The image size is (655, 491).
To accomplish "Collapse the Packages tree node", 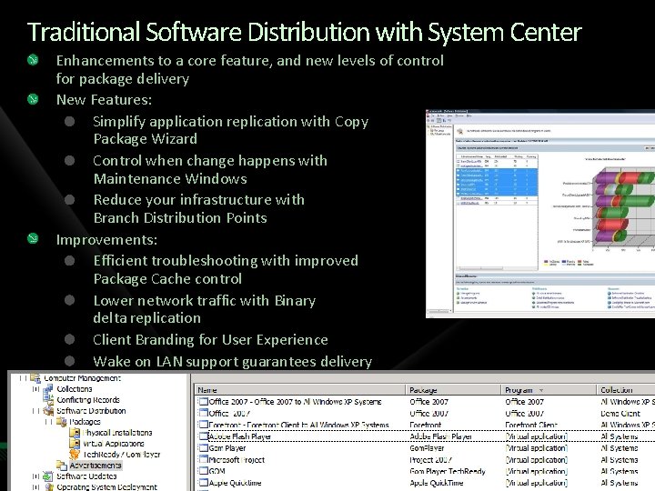I will coord(49,422).
